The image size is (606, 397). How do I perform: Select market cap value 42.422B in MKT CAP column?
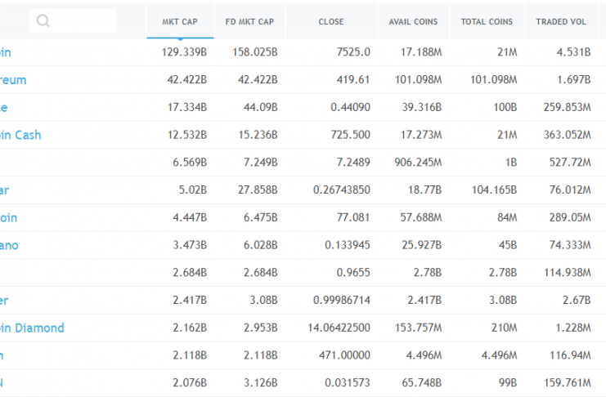(x=187, y=79)
